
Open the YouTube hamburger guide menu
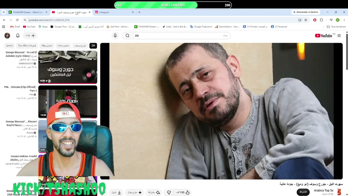pos(339,36)
